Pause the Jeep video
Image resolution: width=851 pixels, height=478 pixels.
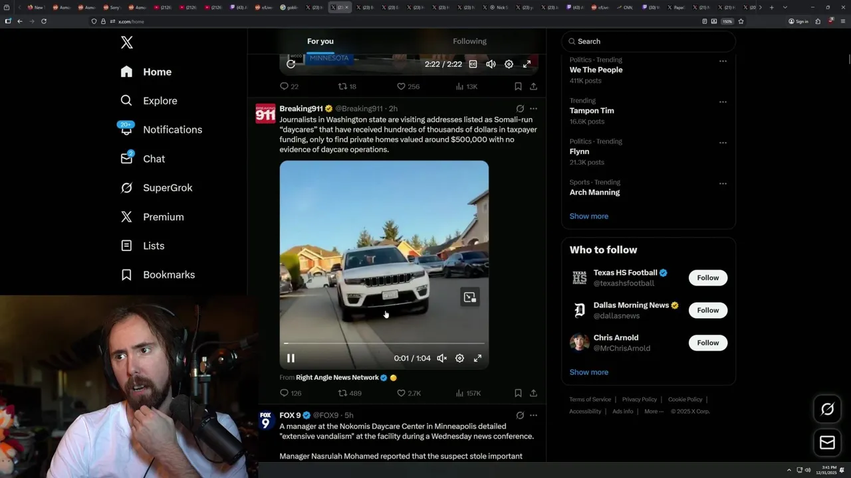291,358
